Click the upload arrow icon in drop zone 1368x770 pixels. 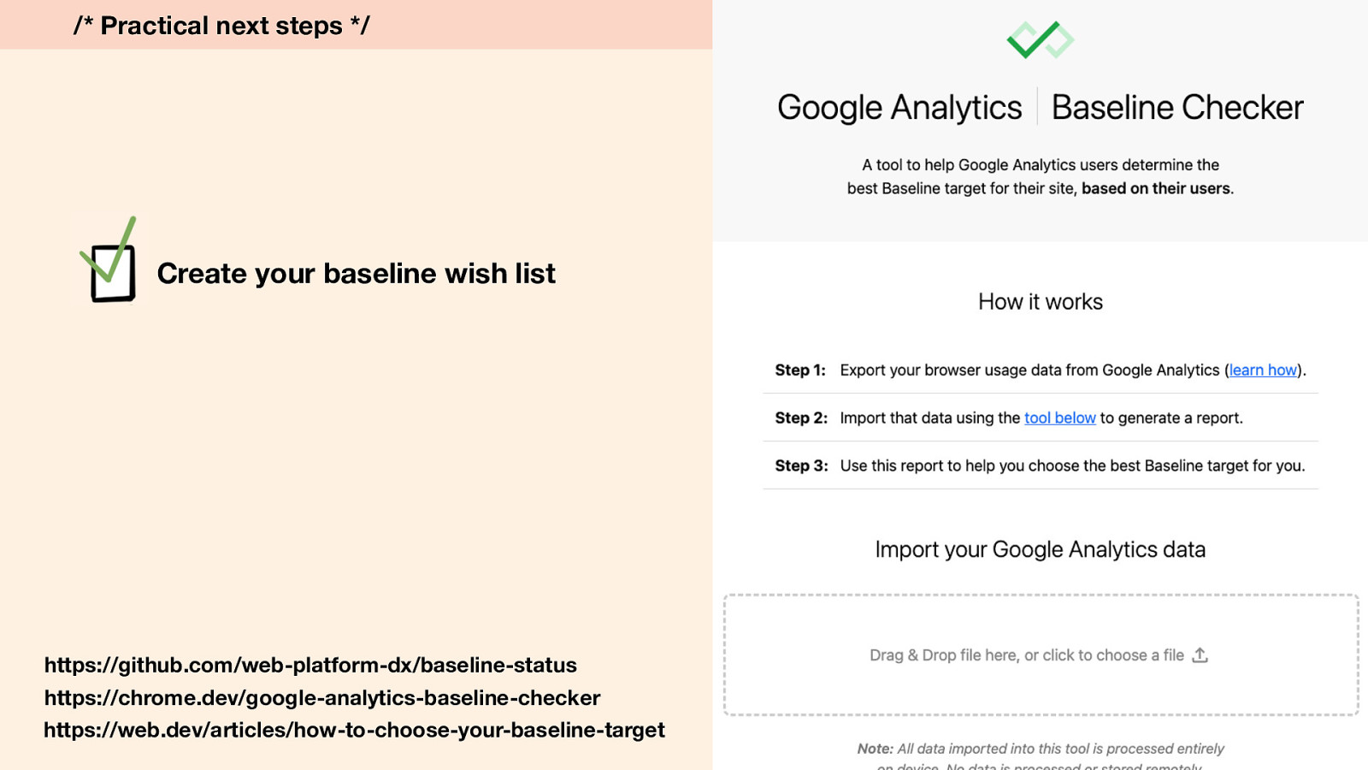[1200, 655]
